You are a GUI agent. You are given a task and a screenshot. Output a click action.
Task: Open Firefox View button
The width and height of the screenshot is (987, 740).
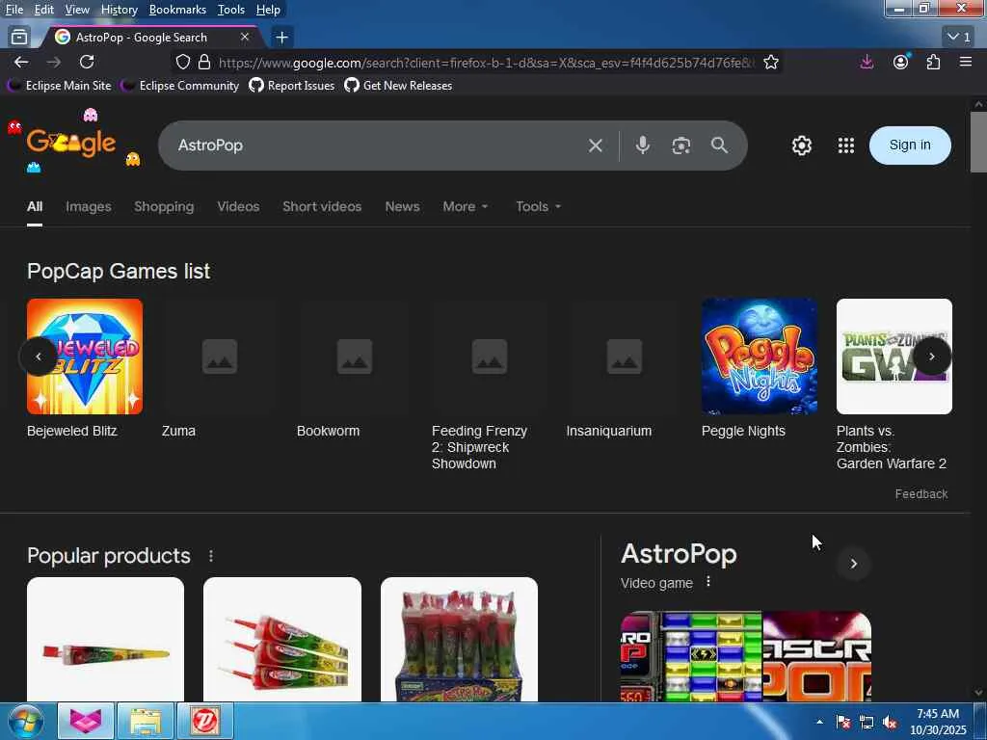click(19, 38)
